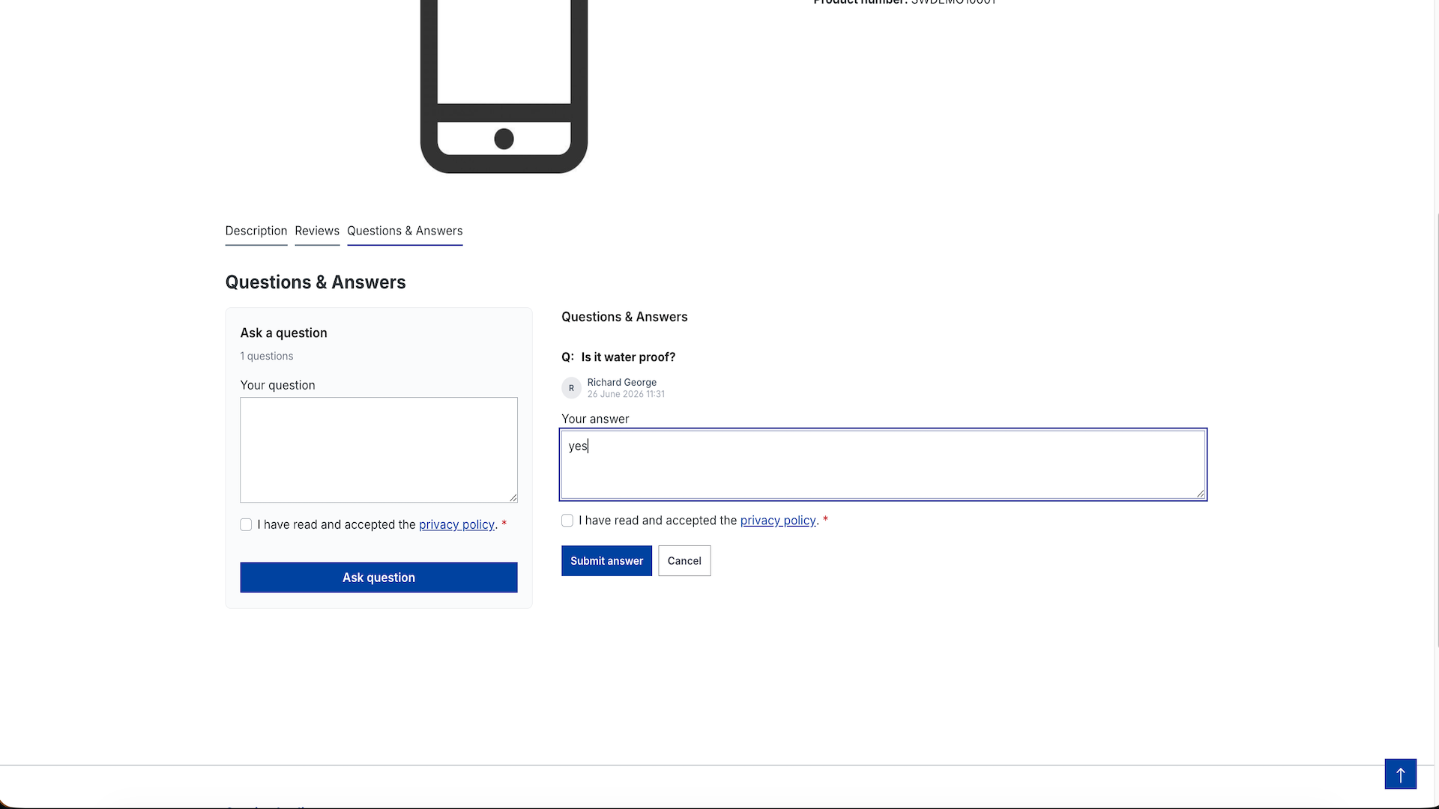Click the '1 questions' count text

pos(267,356)
